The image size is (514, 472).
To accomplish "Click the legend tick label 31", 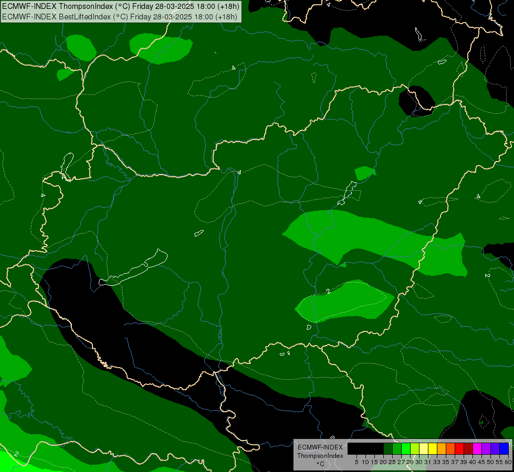I will (427, 462).
